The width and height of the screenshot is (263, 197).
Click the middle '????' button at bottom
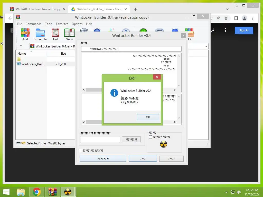pyautogui.click(x=143, y=159)
